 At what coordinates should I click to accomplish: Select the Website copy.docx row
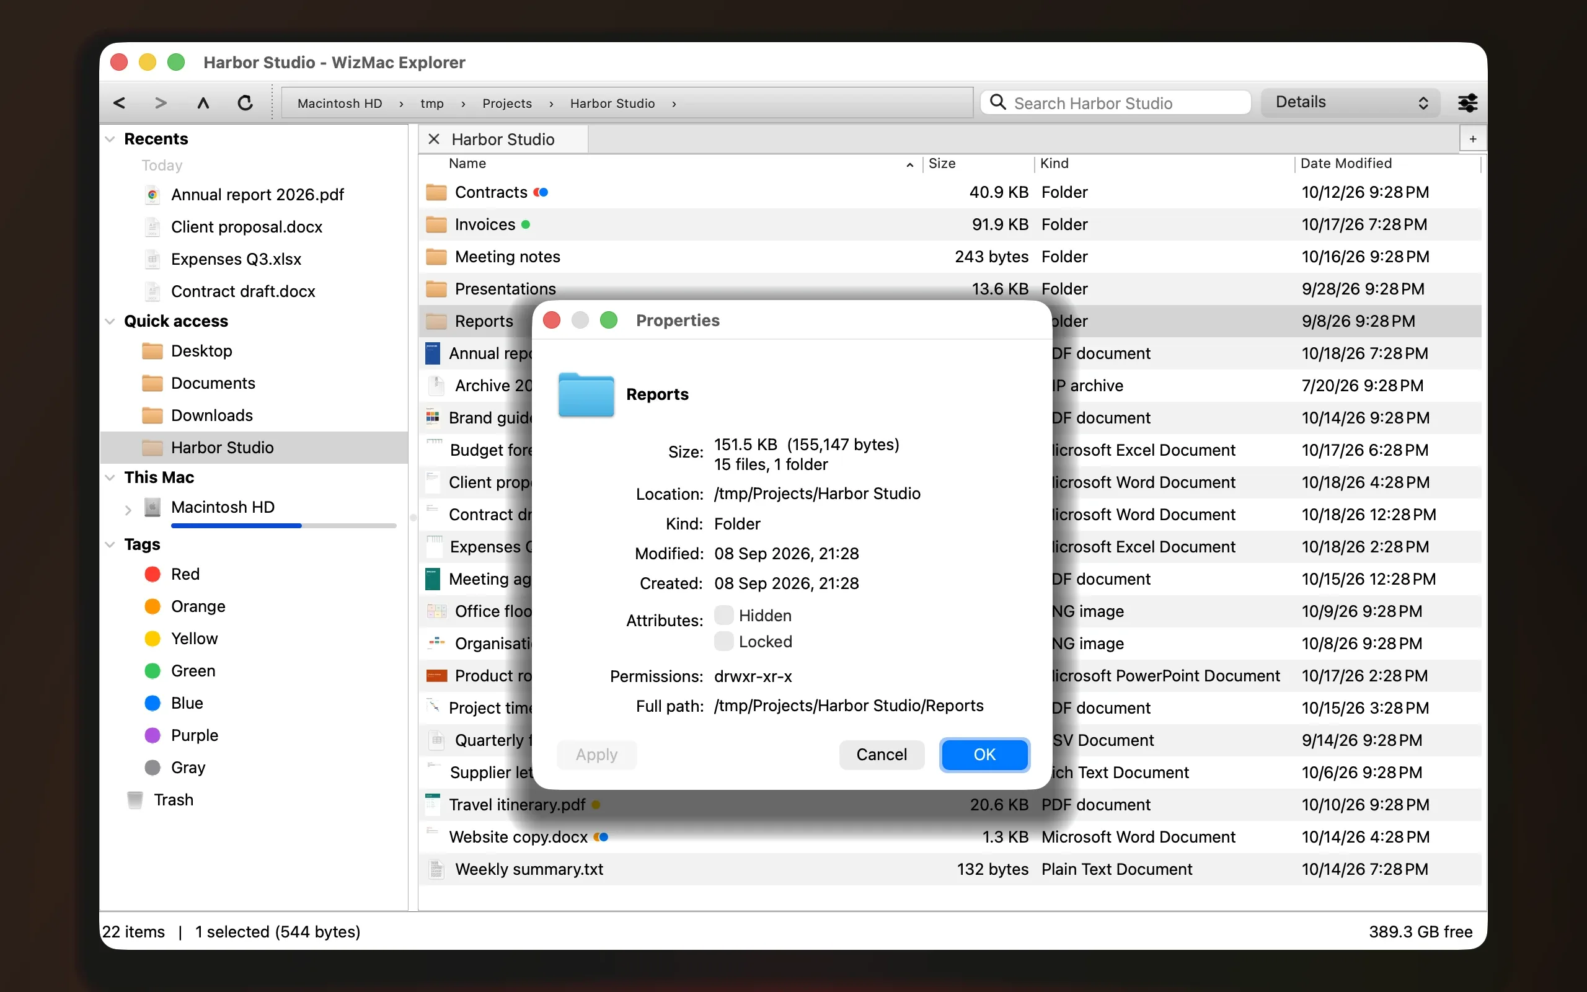950,837
